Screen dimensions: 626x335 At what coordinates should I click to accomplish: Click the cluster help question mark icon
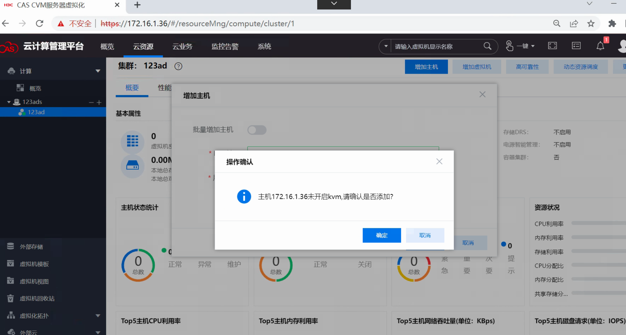point(178,66)
